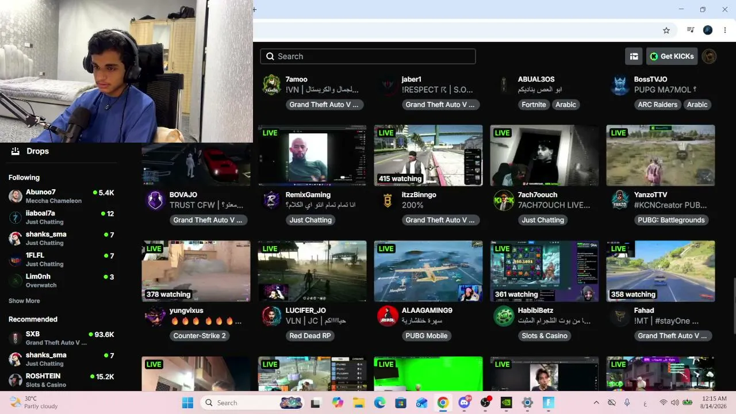736x414 pixels.
Task: Open the yungvixus stream thumbnail
Action: point(196,271)
